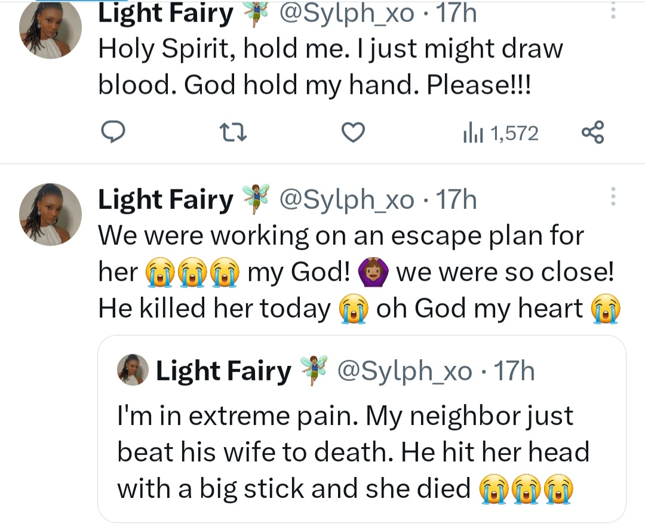
Task: Tap the small avatar inside the quoted tweet
Action: (x=135, y=371)
